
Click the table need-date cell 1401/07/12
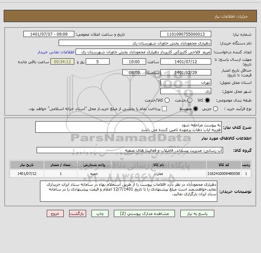27,174
